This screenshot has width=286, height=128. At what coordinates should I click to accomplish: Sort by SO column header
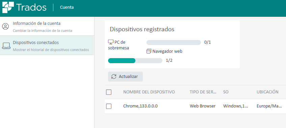pos(226,92)
